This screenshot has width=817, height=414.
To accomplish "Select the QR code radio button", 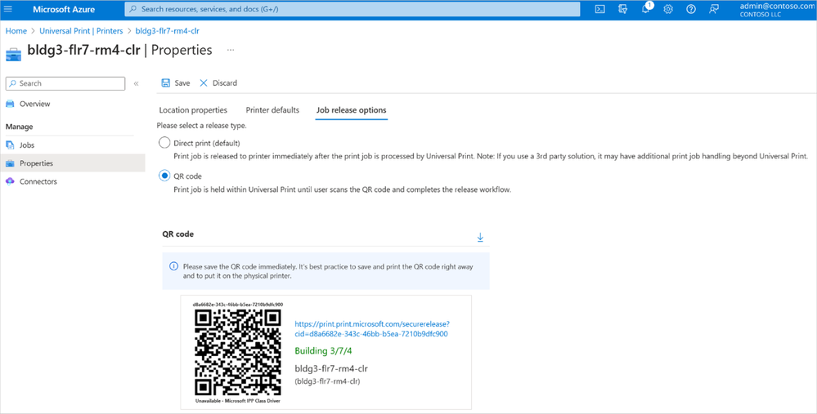I will (x=164, y=176).
